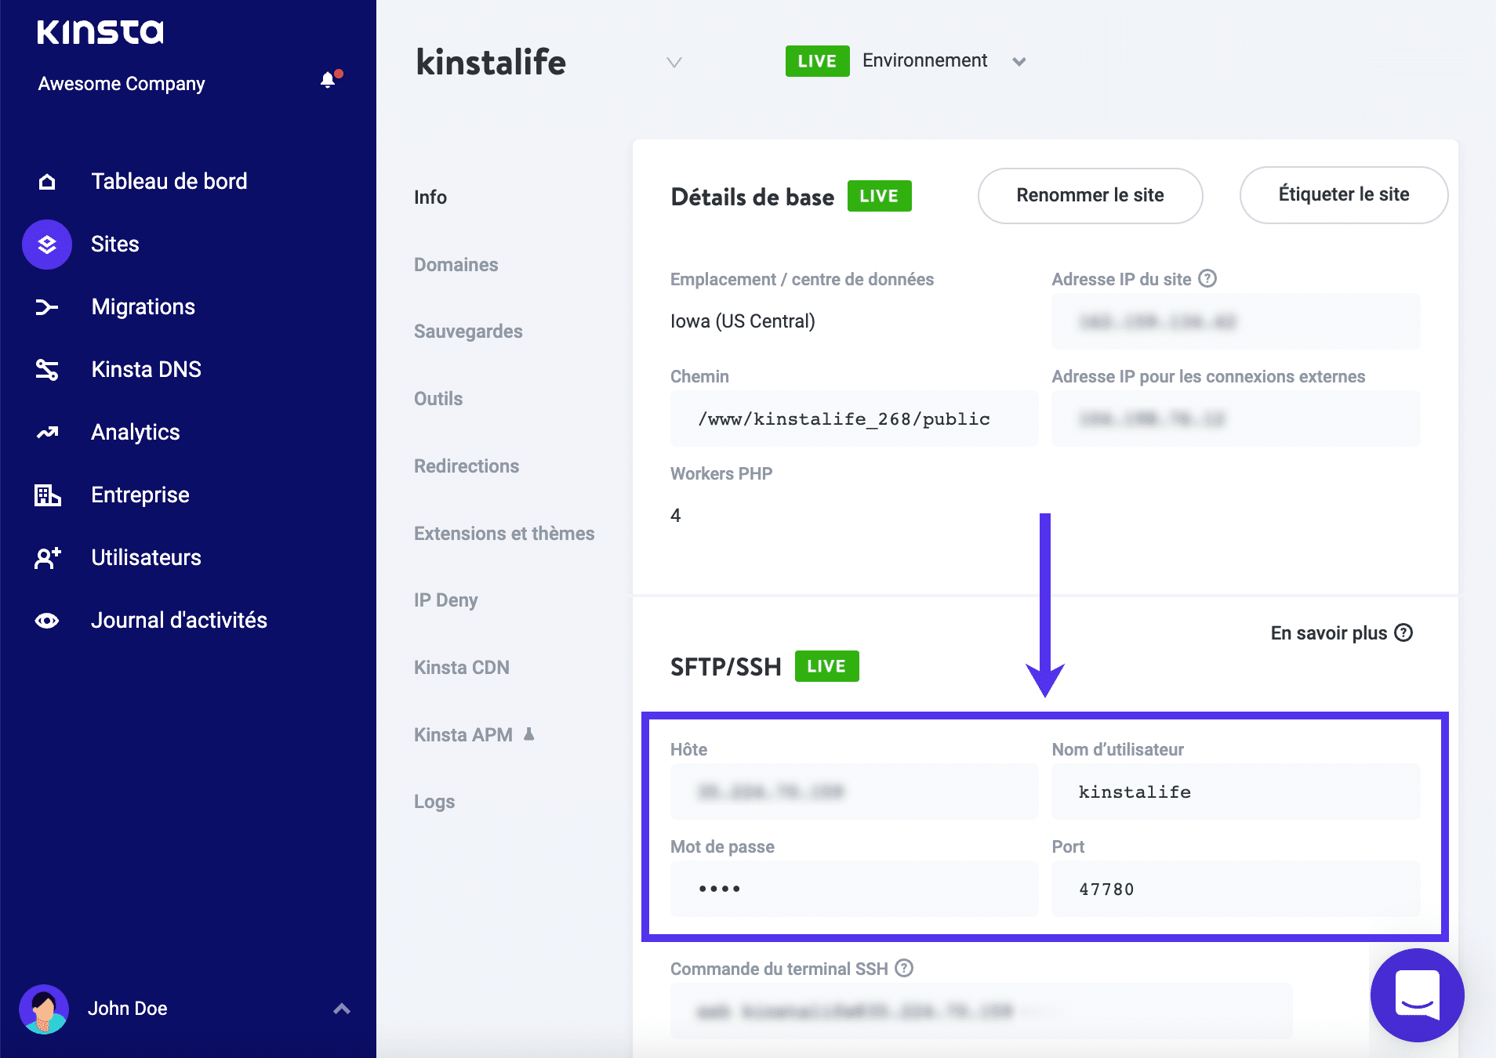Open the Migrations page
The height and width of the screenshot is (1058, 1496).
pyautogui.click(x=143, y=306)
